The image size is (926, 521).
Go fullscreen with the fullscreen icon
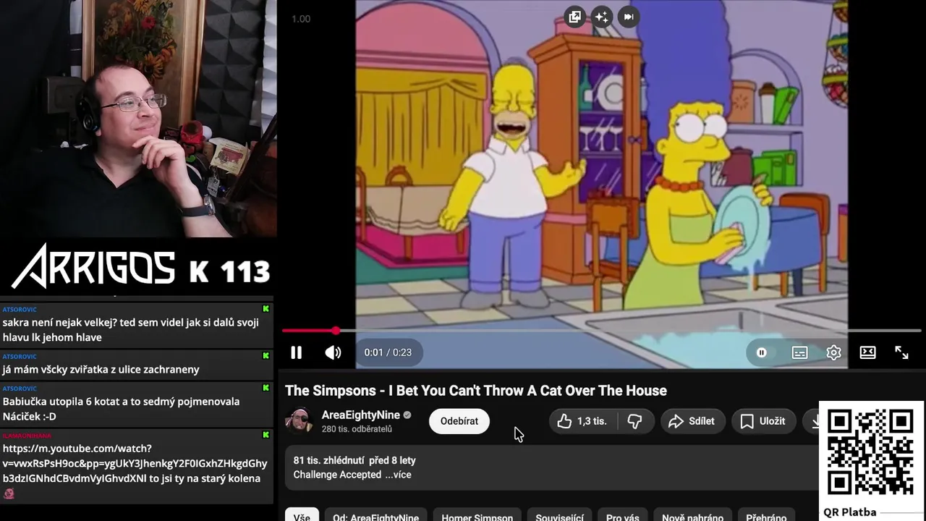[x=901, y=352]
